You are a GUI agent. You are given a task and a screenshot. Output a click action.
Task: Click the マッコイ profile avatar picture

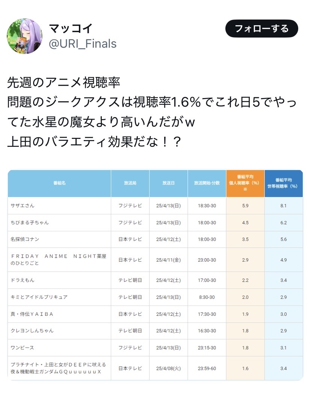coord(24,36)
